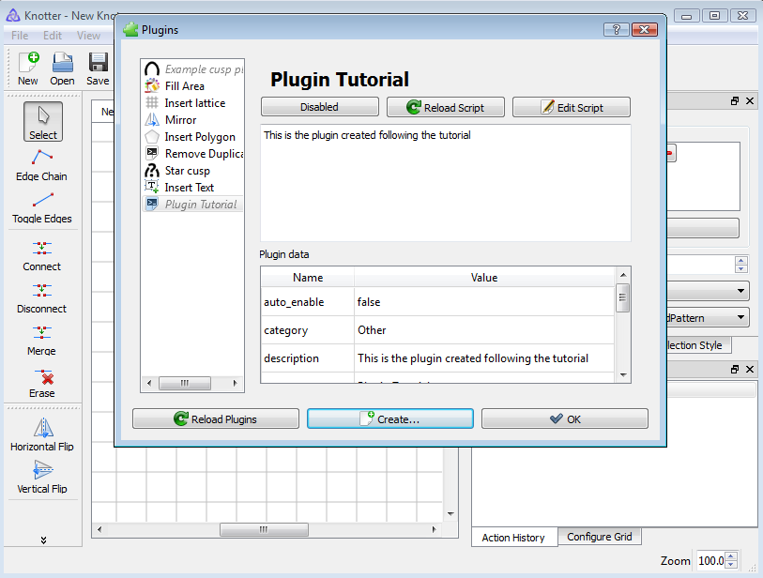Open the Pattern dropdown in side panel

[x=707, y=318]
